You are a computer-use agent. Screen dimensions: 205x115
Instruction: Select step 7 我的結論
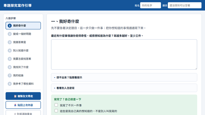point(23,75)
